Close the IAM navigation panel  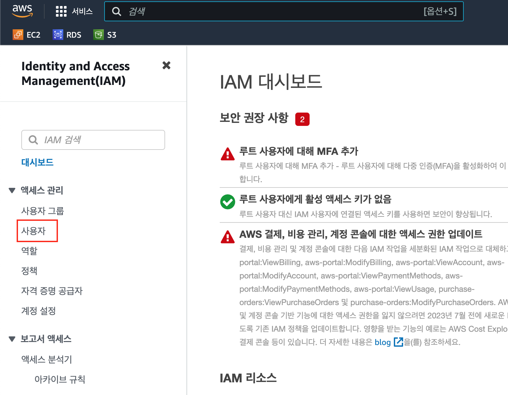[x=166, y=65]
